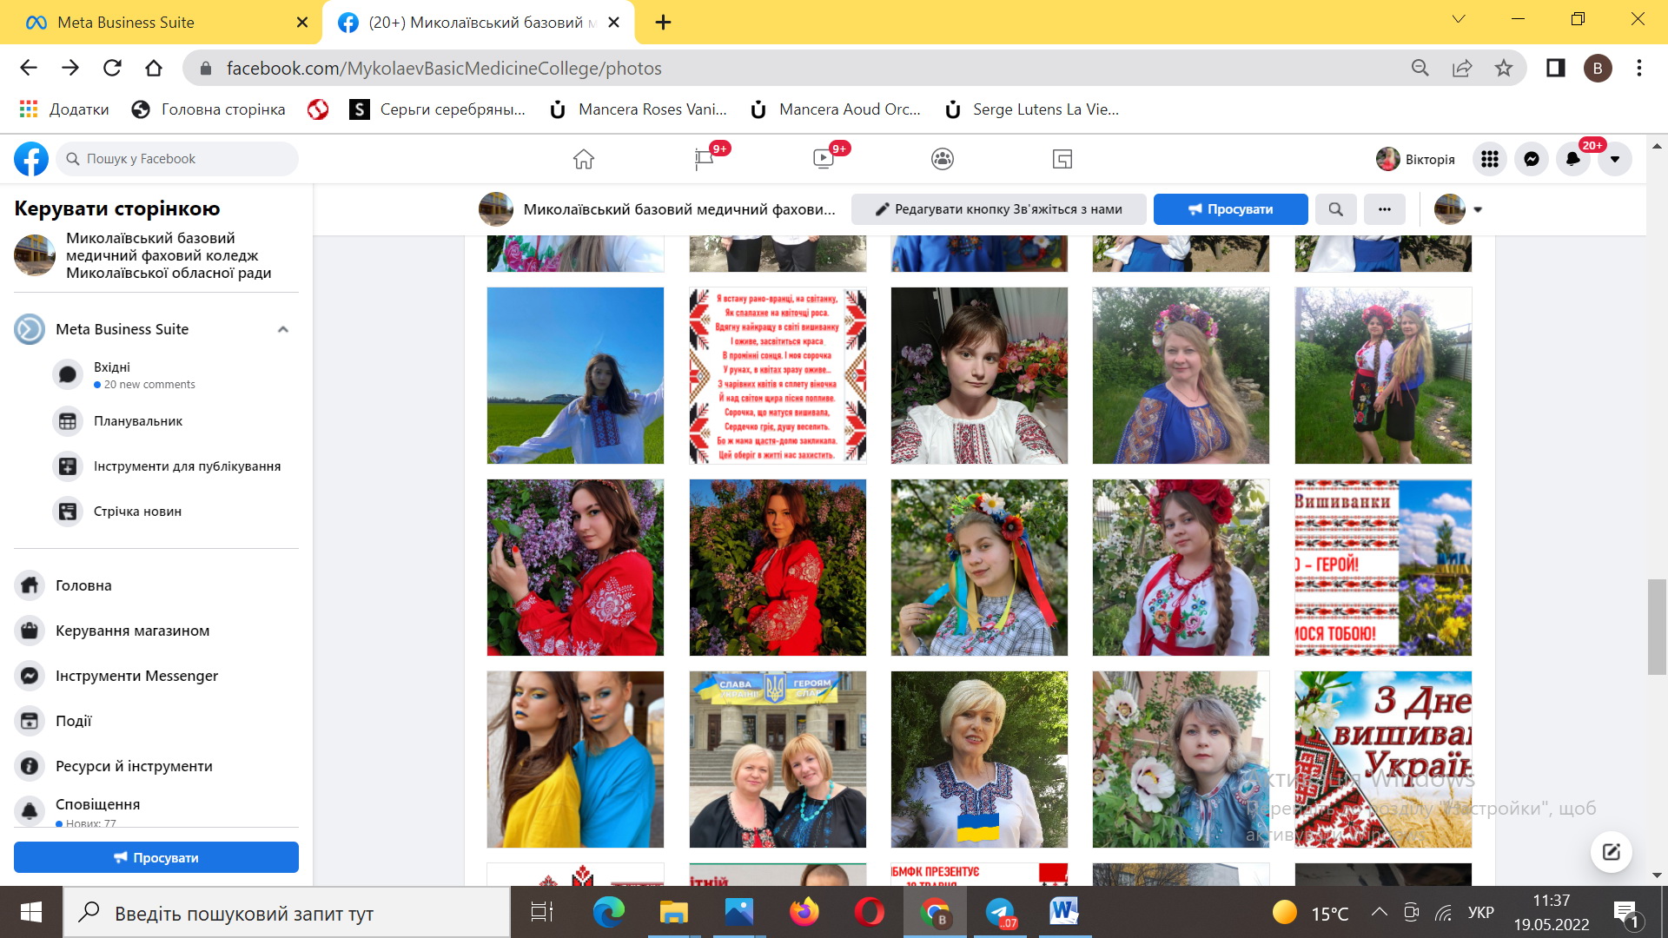Switch identity using page avatar dropdown
The width and height of the screenshot is (1668, 938).
coord(1458,209)
